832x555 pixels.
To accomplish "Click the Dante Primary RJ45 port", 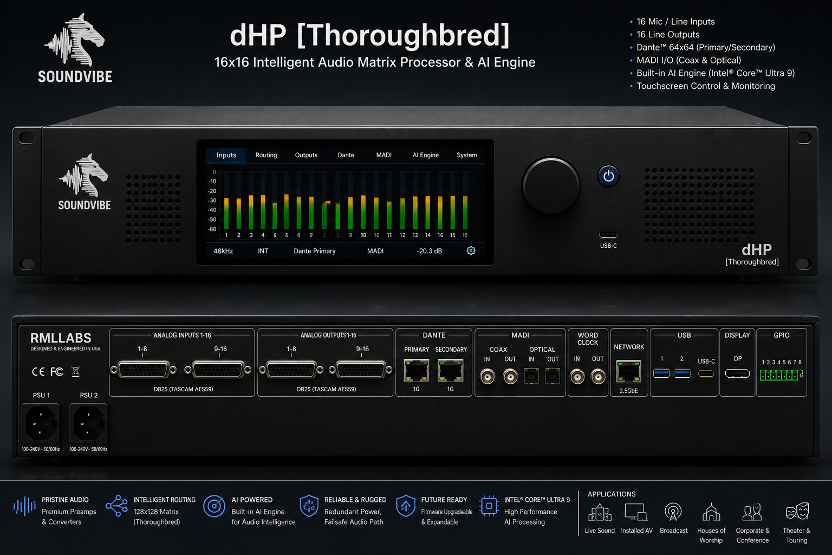I will pos(416,371).
